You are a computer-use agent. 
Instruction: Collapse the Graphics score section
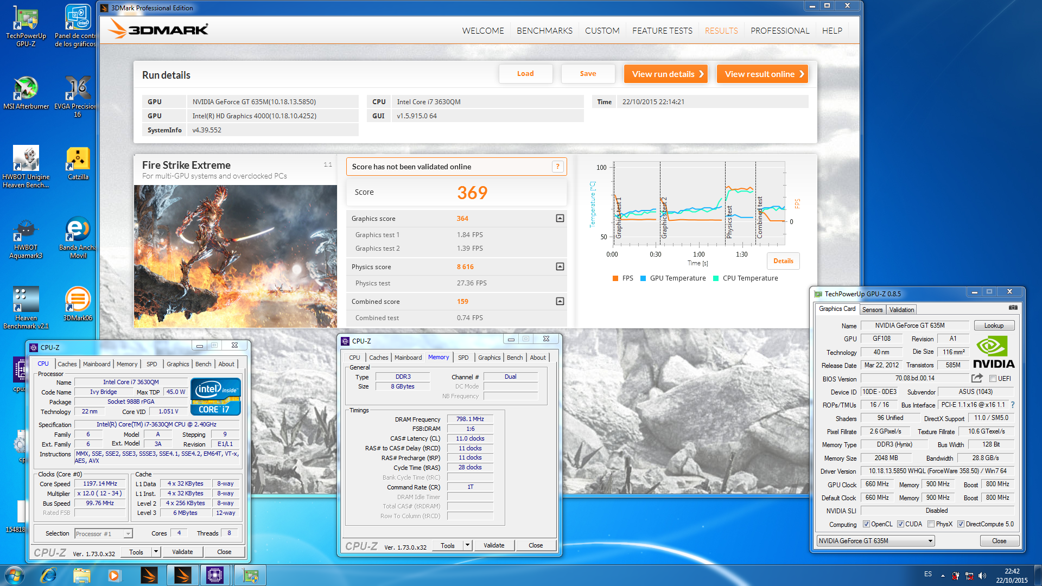560,218
